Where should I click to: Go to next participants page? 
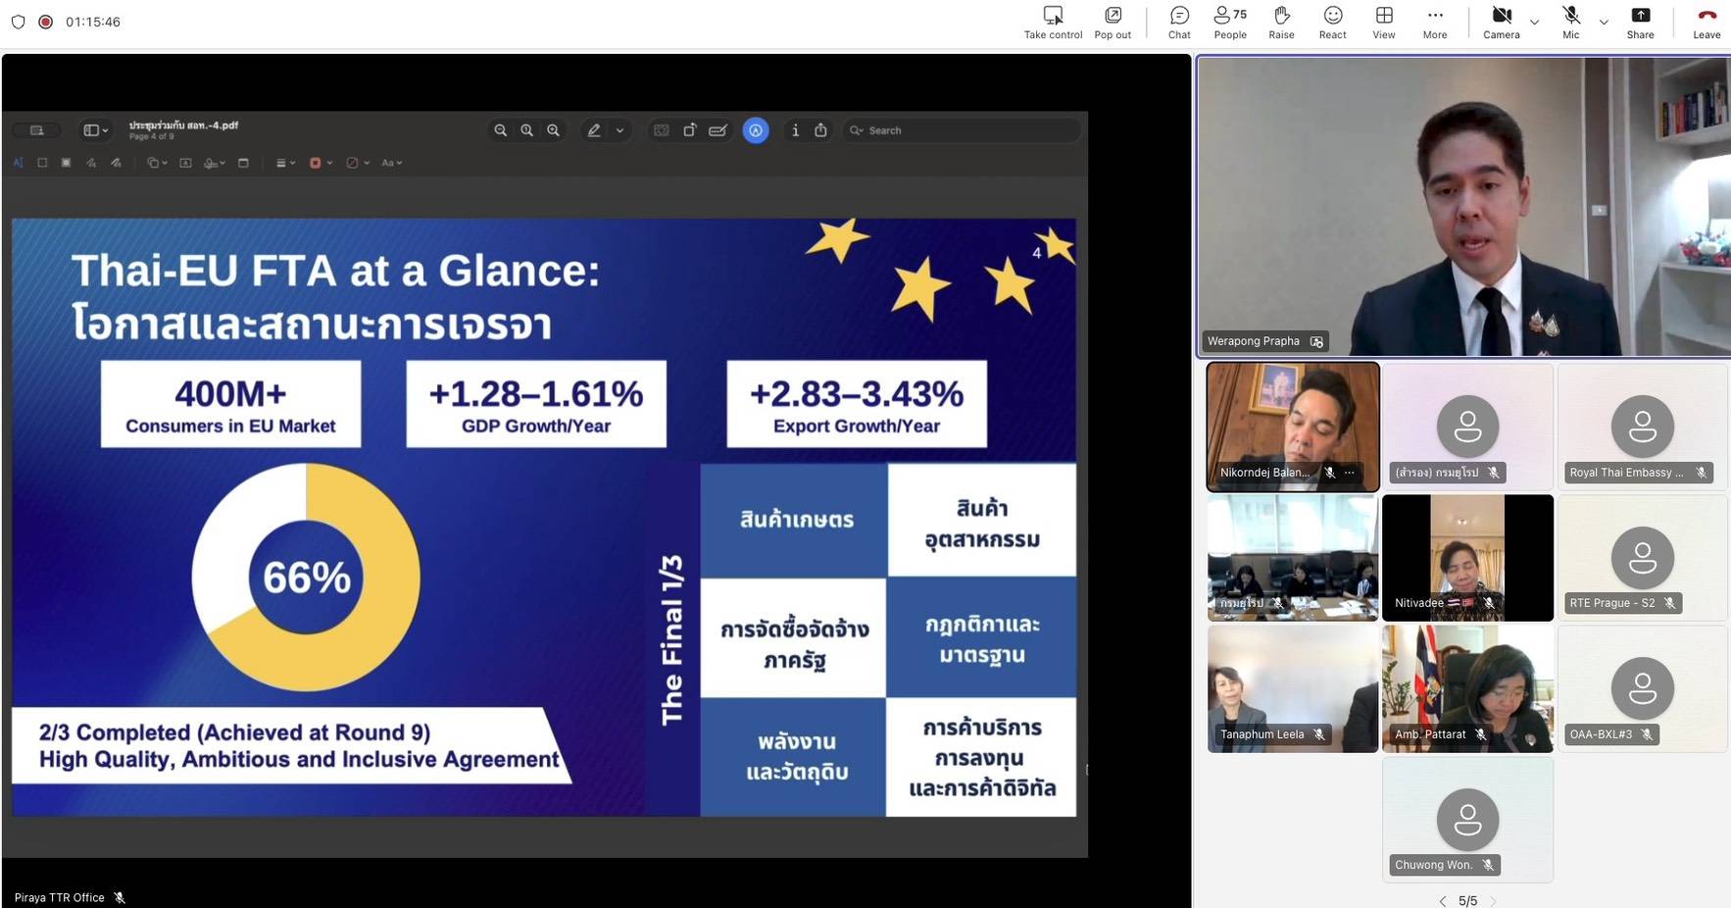1493,901
